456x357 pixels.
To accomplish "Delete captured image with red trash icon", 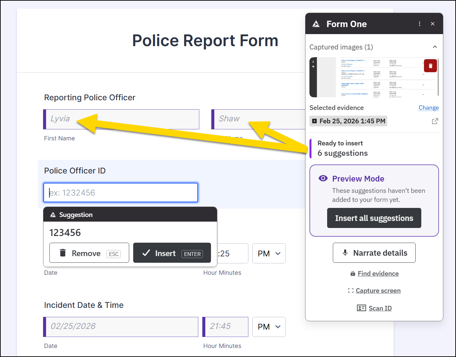I will tap(430, 66).
